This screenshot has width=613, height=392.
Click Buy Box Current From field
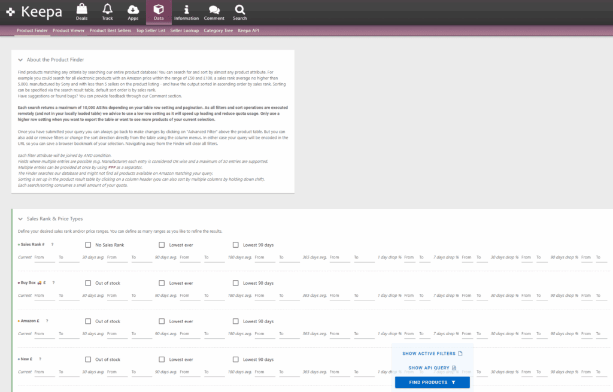(44, 296)
